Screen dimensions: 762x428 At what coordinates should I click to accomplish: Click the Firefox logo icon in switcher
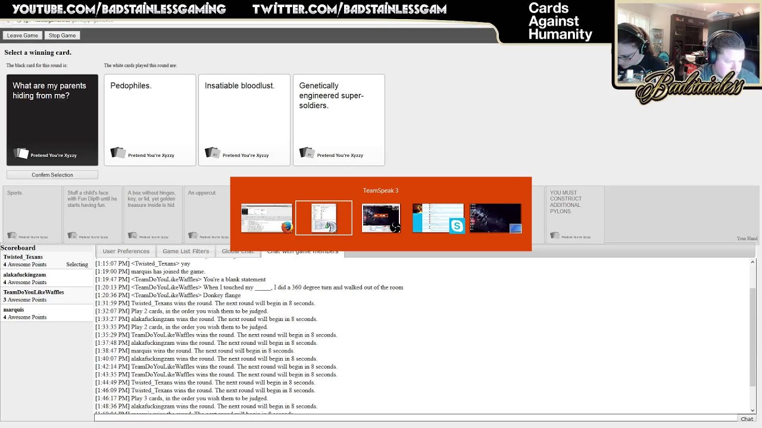click(287, 226)
